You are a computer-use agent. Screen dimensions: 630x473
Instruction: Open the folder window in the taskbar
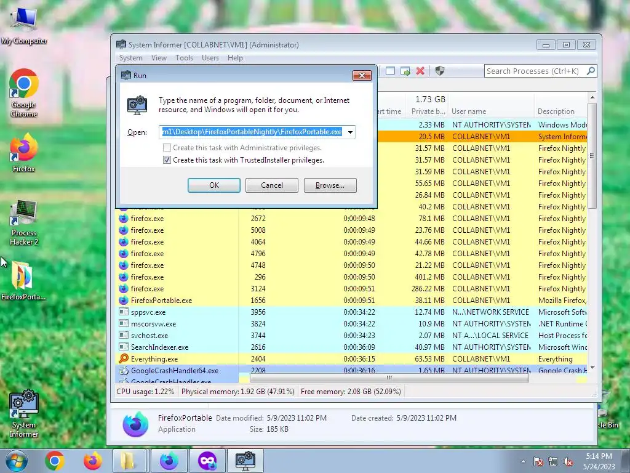click(x=129, y=461)
